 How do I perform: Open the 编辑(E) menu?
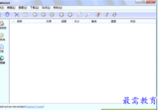pyautogui.click(x=11, y=8)
